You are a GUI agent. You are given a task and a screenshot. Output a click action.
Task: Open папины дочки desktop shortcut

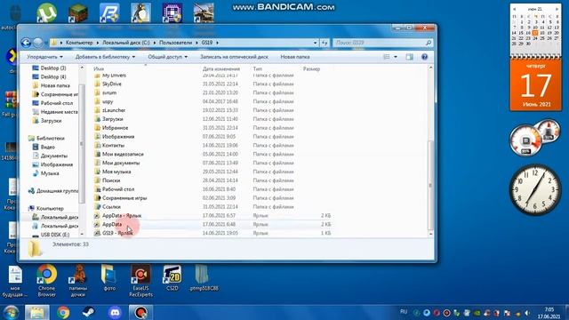78,281
